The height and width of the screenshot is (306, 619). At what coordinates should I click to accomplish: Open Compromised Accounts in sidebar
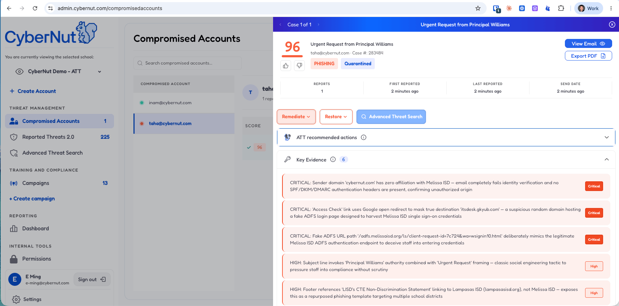click(60, 121)
